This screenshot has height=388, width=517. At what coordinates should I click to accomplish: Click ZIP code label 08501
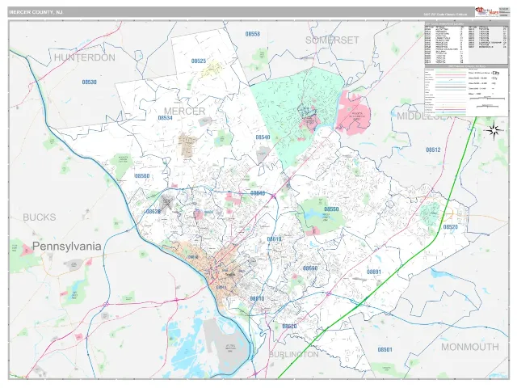[385, 349]
